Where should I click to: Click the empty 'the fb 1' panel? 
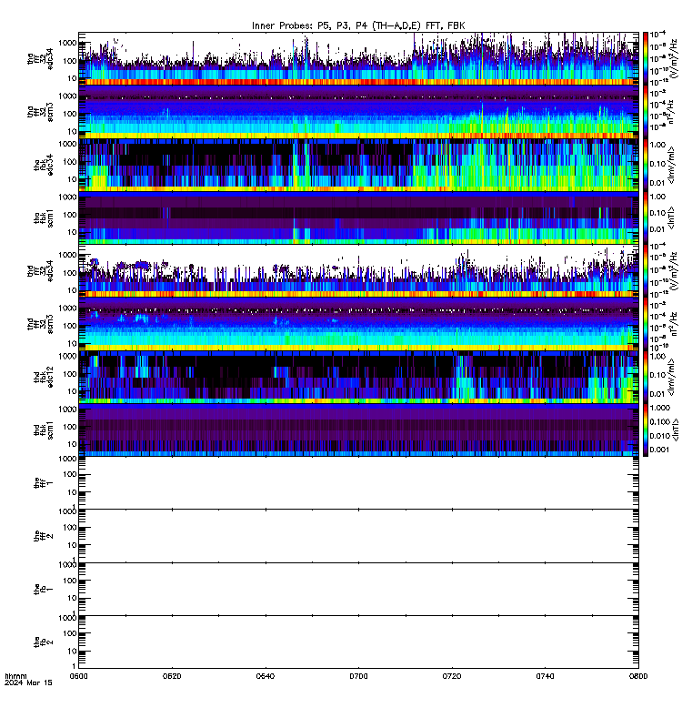point(358,589)
